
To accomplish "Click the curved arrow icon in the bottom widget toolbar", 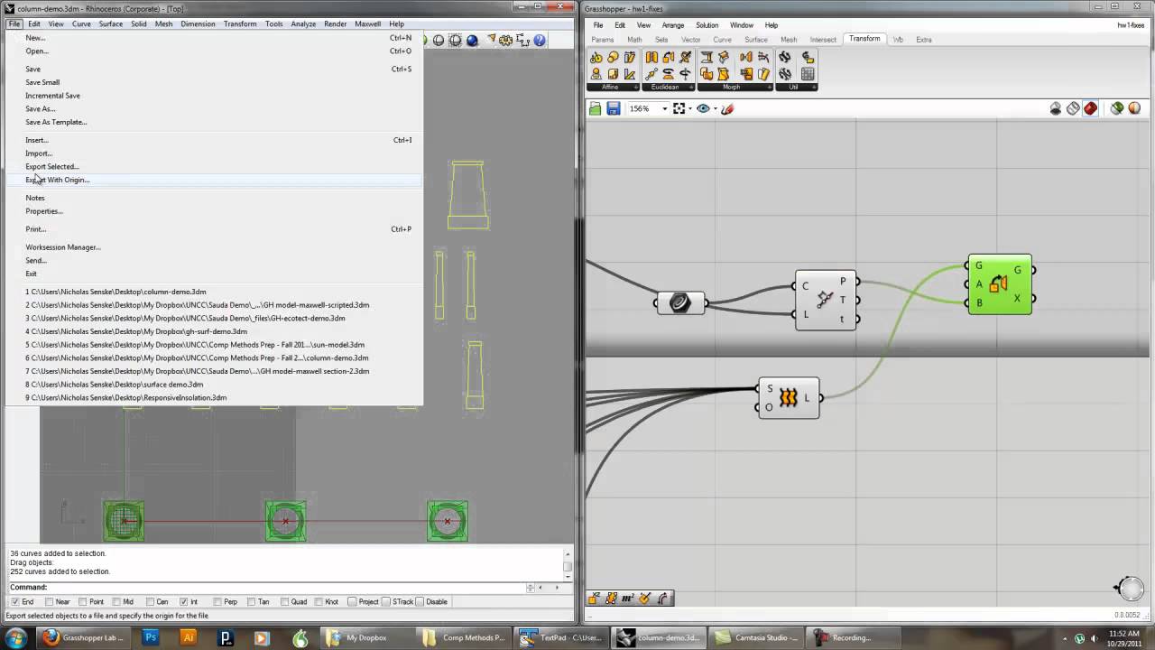I will [663, 598].
